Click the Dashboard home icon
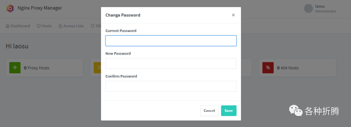The height and width of the screenshot is (127, 351). click(7, 26)
